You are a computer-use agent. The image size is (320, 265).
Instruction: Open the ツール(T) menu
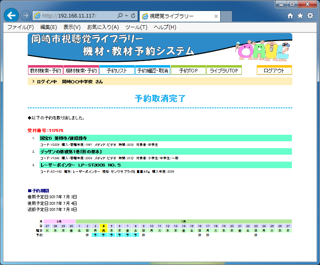tap(136, 27)
